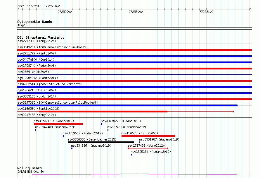Open the nsv130653 (Mills2006) text label

click(140, 133)
